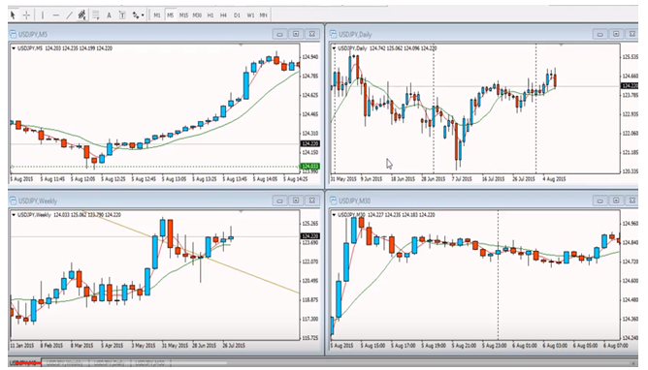Close the USDJPY,Weekly chart window
Screen dimensions: 648x370
(x=312, y=200)
